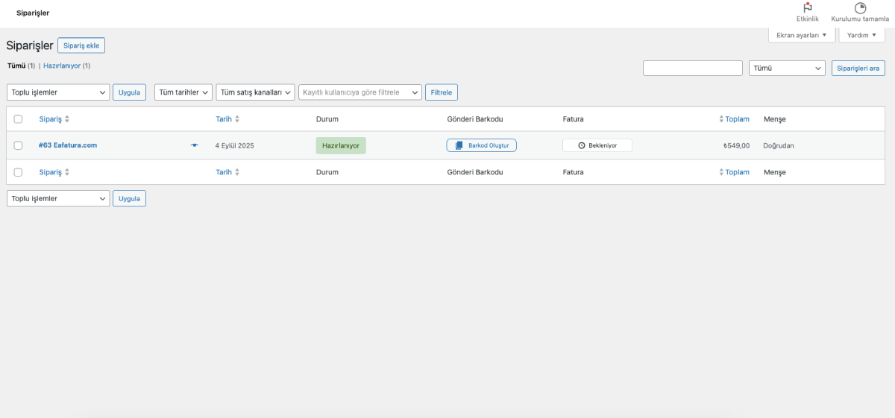Click the Filtrele button

tap(442, 92)
